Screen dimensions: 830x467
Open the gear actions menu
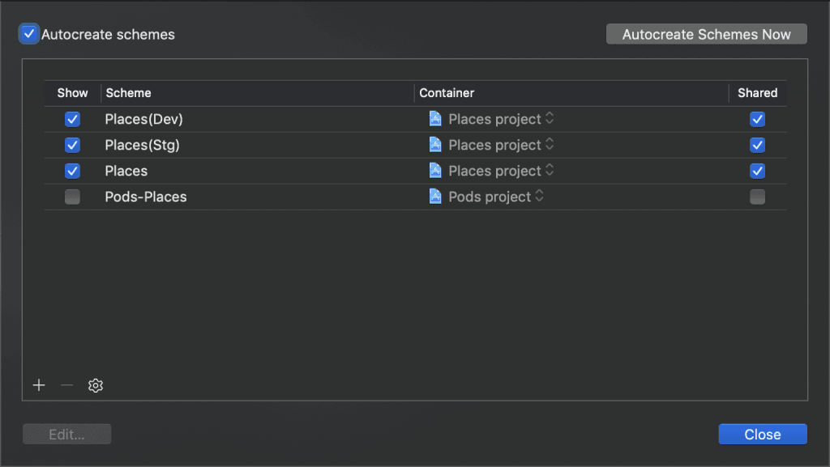tap(96, 385)
